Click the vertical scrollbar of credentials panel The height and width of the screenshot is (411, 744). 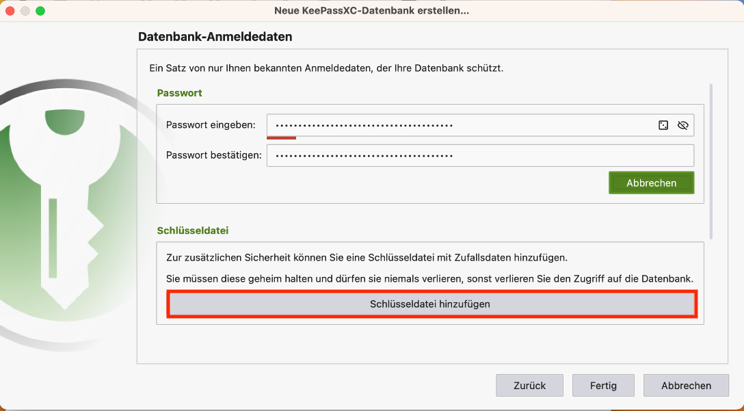(711, 161)
